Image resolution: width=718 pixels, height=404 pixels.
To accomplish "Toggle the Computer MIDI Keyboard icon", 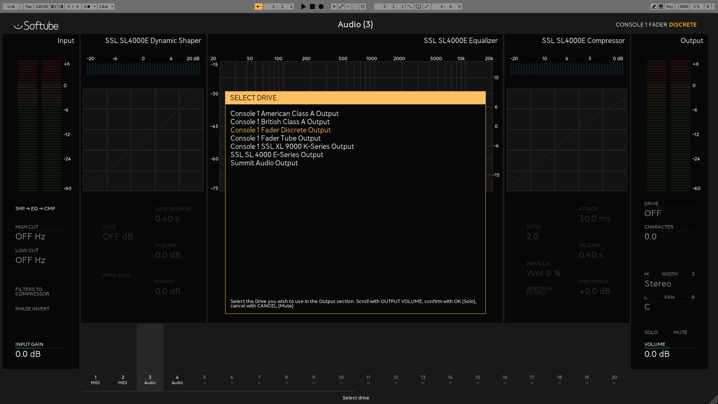I will coord(661,6).
